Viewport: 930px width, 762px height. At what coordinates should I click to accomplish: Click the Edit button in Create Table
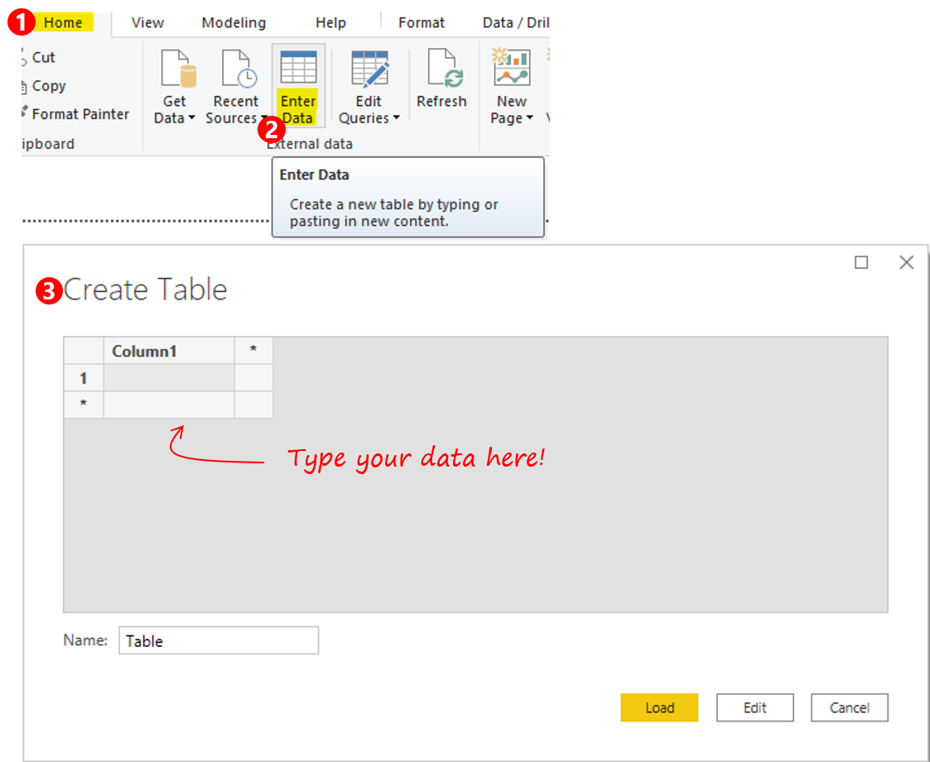(755, 707)
